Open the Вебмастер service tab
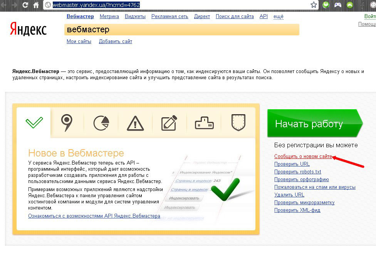 click(80, 16)
